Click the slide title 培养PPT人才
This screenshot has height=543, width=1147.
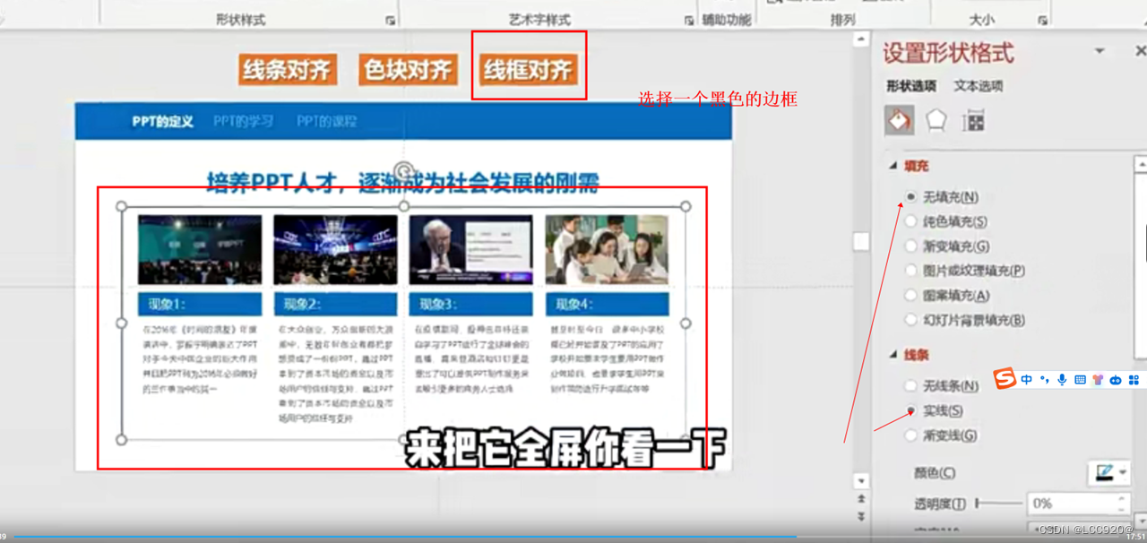point(402,183)
